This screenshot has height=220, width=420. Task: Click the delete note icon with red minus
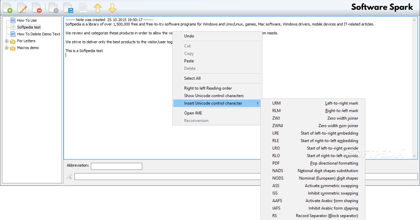pyautogui.click(x=37, y=7)
